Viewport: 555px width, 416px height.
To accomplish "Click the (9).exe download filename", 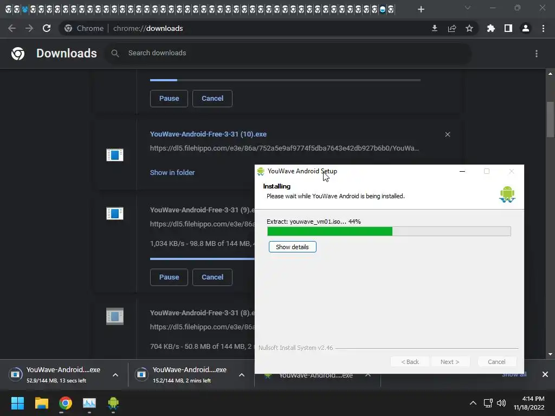I will point(202,210).
